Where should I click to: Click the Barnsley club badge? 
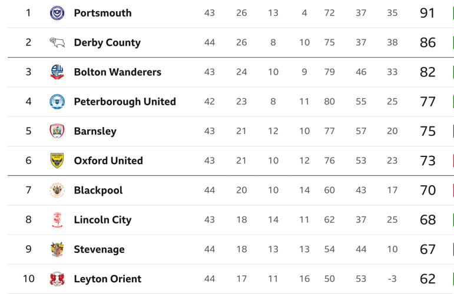(x=57, y=131)
